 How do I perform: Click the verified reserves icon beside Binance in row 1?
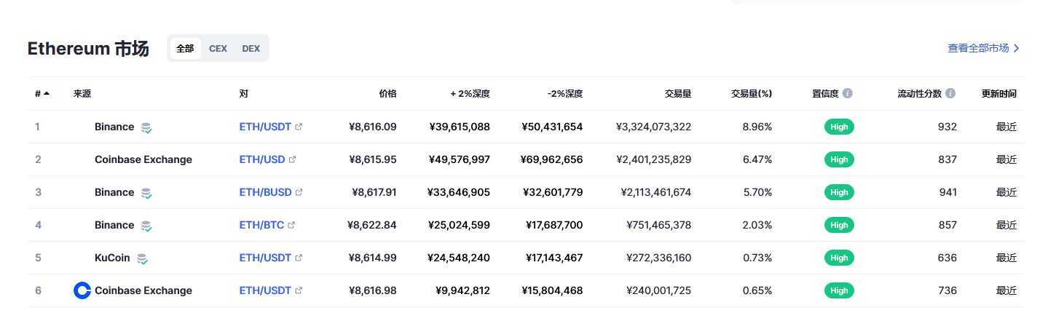tap(146, 127)
